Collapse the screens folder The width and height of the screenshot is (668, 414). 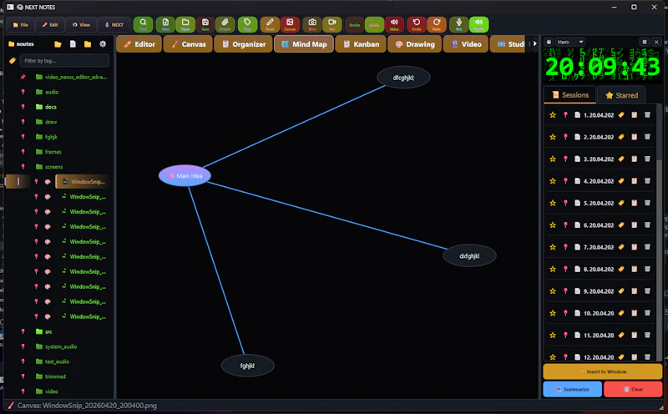[49, 167]
